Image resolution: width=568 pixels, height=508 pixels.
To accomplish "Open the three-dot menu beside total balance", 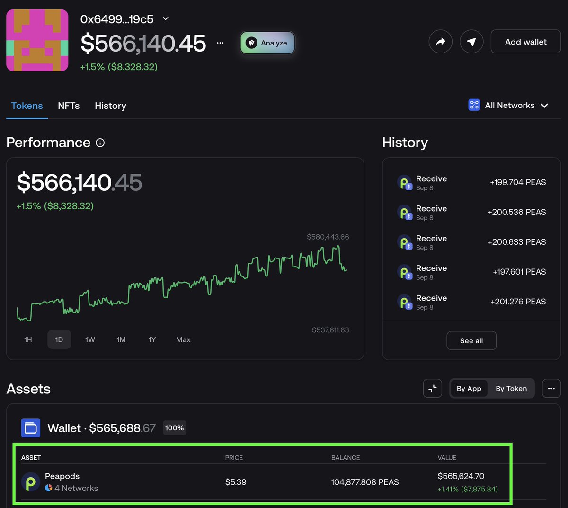I will 220,43.
